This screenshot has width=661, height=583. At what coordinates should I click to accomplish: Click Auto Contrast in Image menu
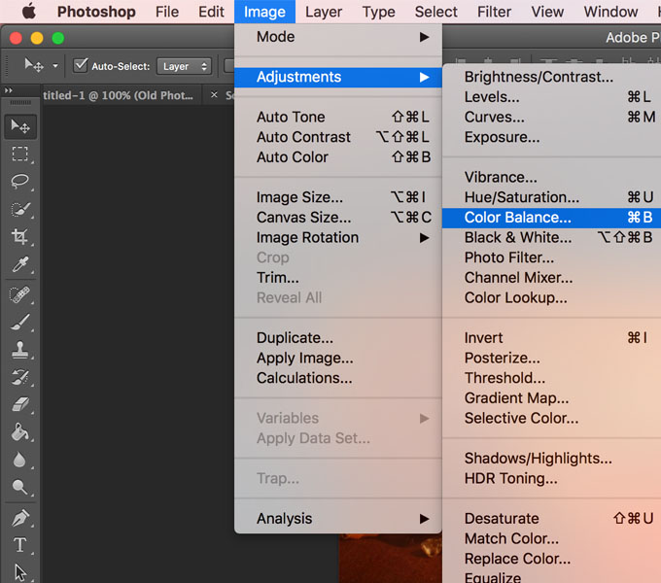point(338,137)
